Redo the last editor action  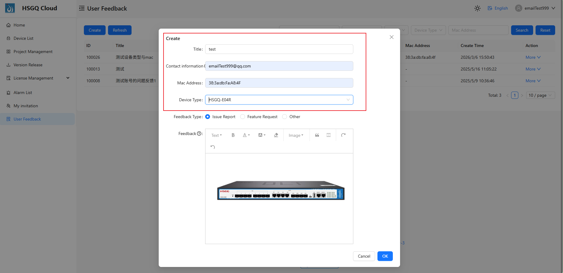(x=343, y=135)
